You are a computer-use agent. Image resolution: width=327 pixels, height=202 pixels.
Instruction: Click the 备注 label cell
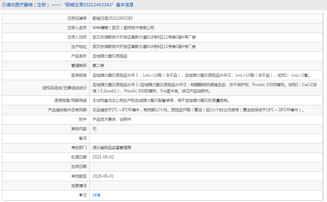point(46,138)
